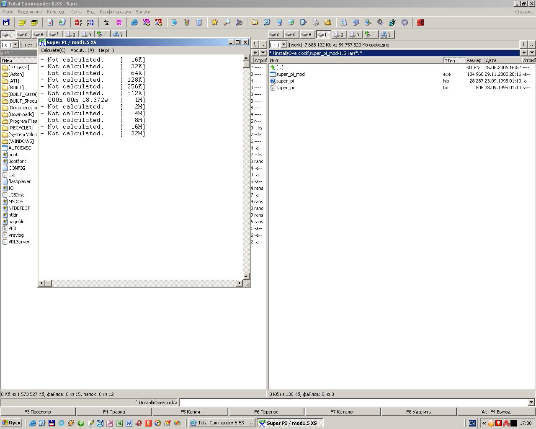
Task: Click F7 Каталог button
Action: point(343,412)
